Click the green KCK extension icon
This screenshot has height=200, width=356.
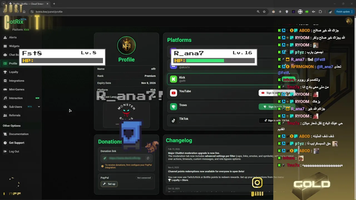(x=307, y=12)
